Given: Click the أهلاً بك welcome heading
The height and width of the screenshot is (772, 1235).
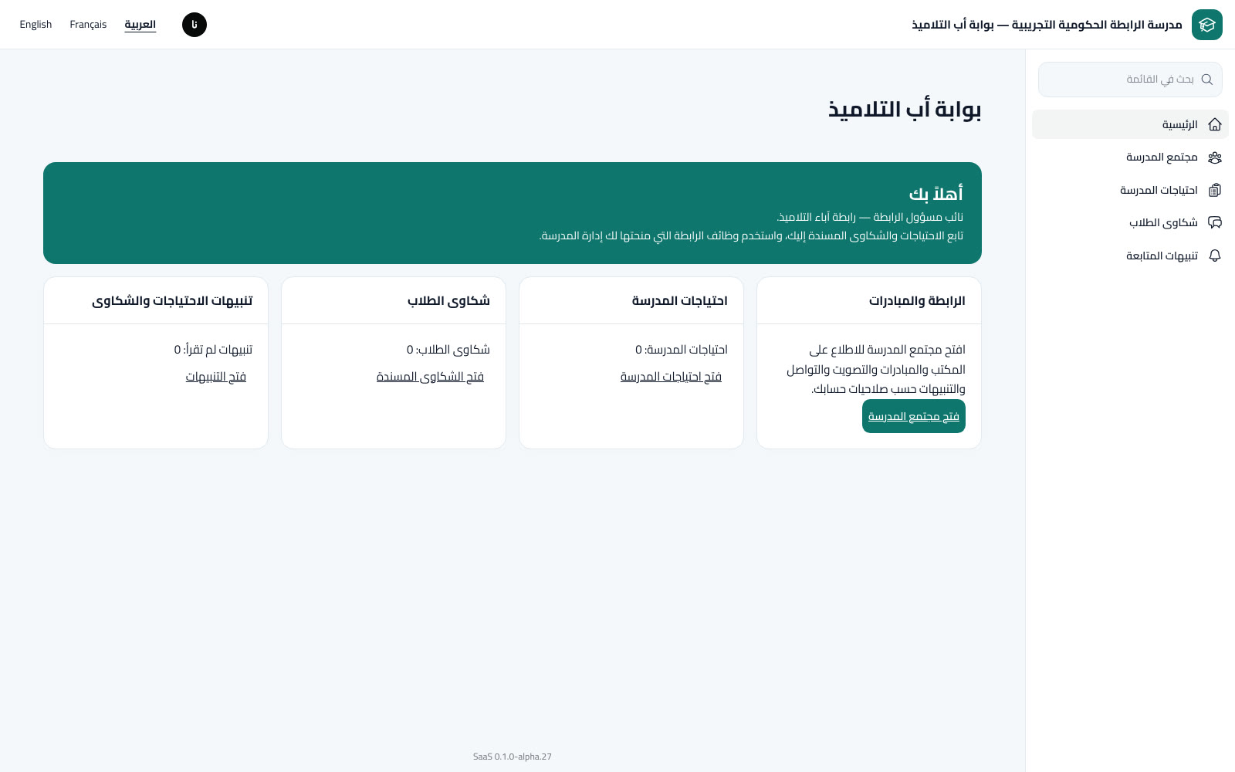Looking at the screenshot, I should 936,194.
